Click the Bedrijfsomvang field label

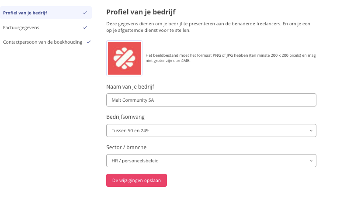tap(125, 117)
